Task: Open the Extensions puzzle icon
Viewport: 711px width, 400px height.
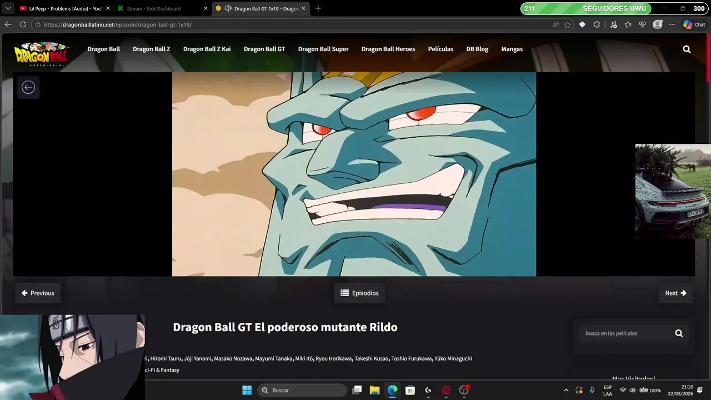Action: pos(597,24)
